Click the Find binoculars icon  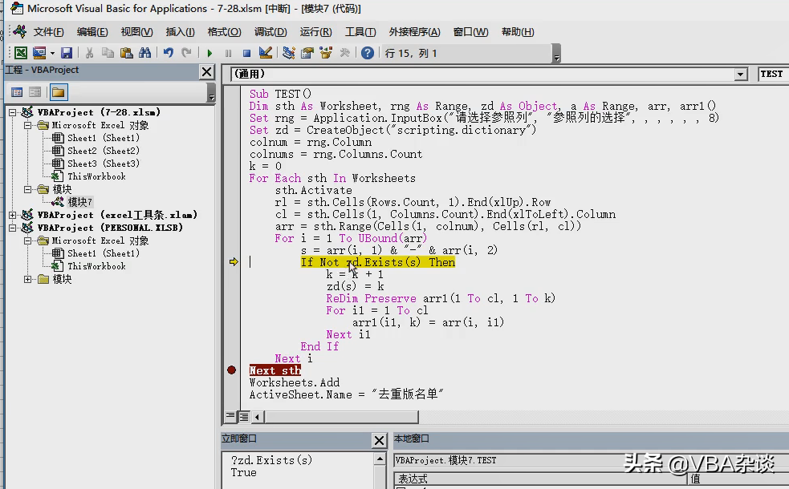(x=145, y=53)
